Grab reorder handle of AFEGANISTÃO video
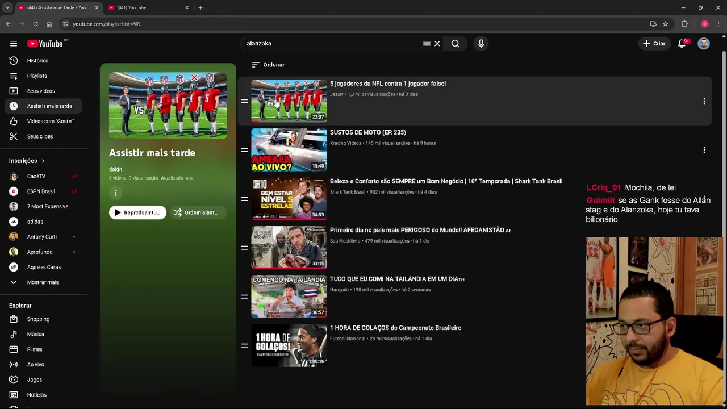 pyautogui.click(x=244, y=248)
